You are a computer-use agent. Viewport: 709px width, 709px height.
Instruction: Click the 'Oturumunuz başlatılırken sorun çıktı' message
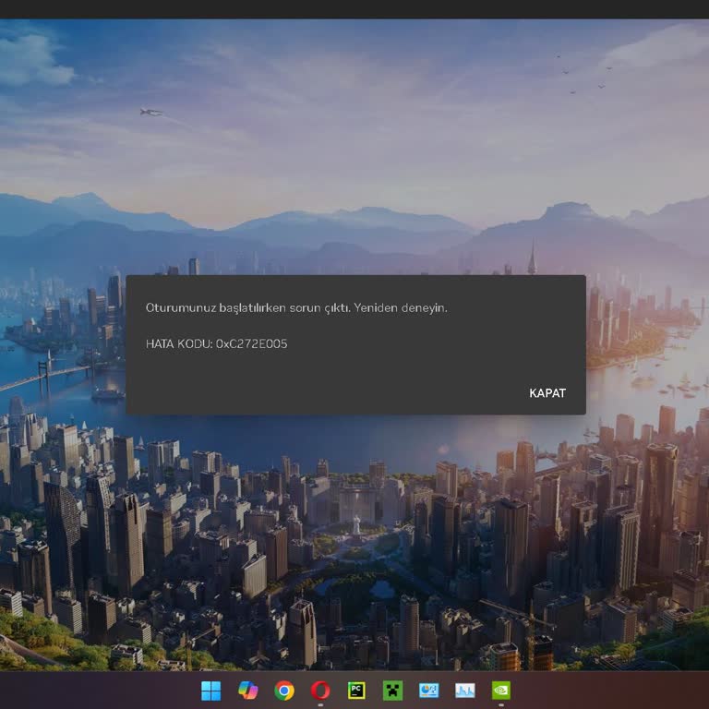[x=247, y=308]
